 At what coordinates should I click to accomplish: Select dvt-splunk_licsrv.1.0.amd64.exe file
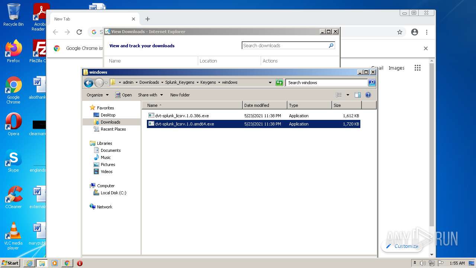[253, 124]
